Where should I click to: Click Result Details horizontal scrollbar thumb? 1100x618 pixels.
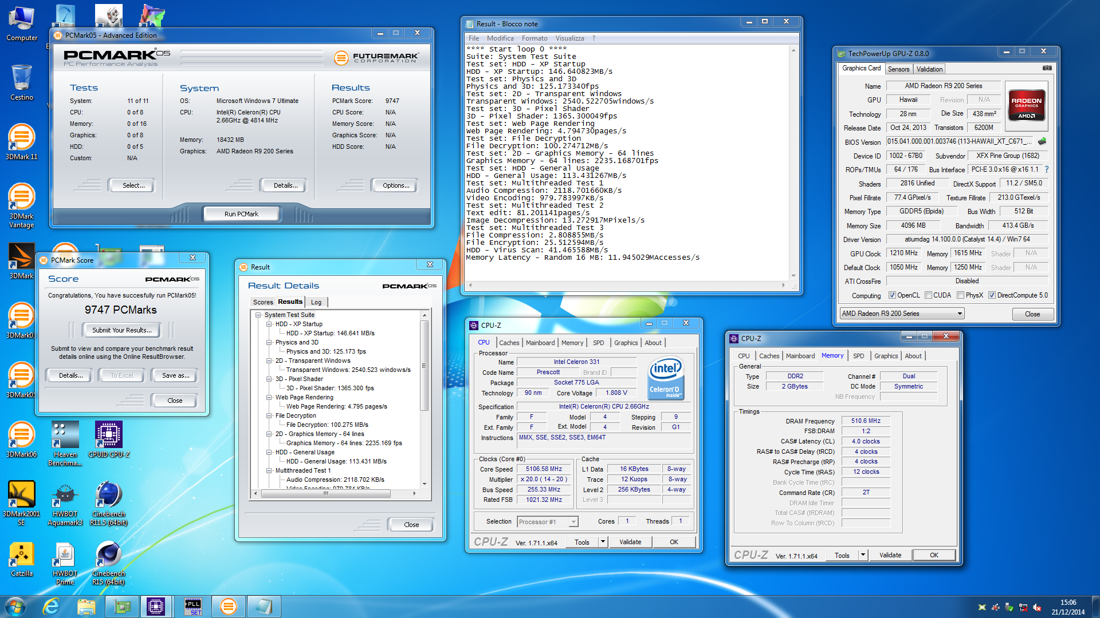325,493
